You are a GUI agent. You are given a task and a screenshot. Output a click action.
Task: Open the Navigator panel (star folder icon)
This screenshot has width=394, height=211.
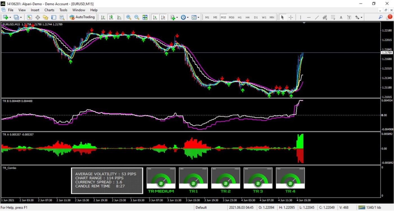[x=46, y=17]
